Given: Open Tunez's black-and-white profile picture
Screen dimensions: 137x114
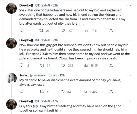Looking at the screenshot, I should click(x=11, y=78).
